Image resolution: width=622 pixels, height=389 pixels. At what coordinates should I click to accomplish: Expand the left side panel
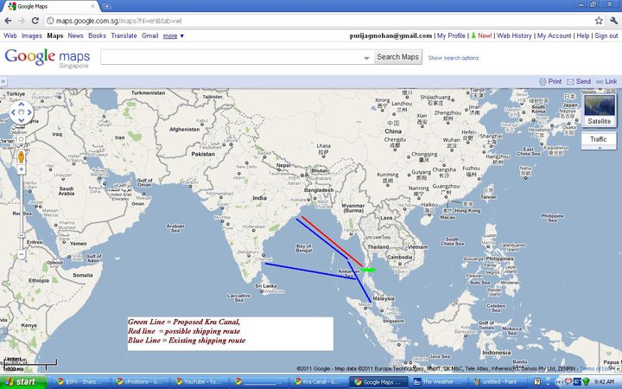[3, 81]
